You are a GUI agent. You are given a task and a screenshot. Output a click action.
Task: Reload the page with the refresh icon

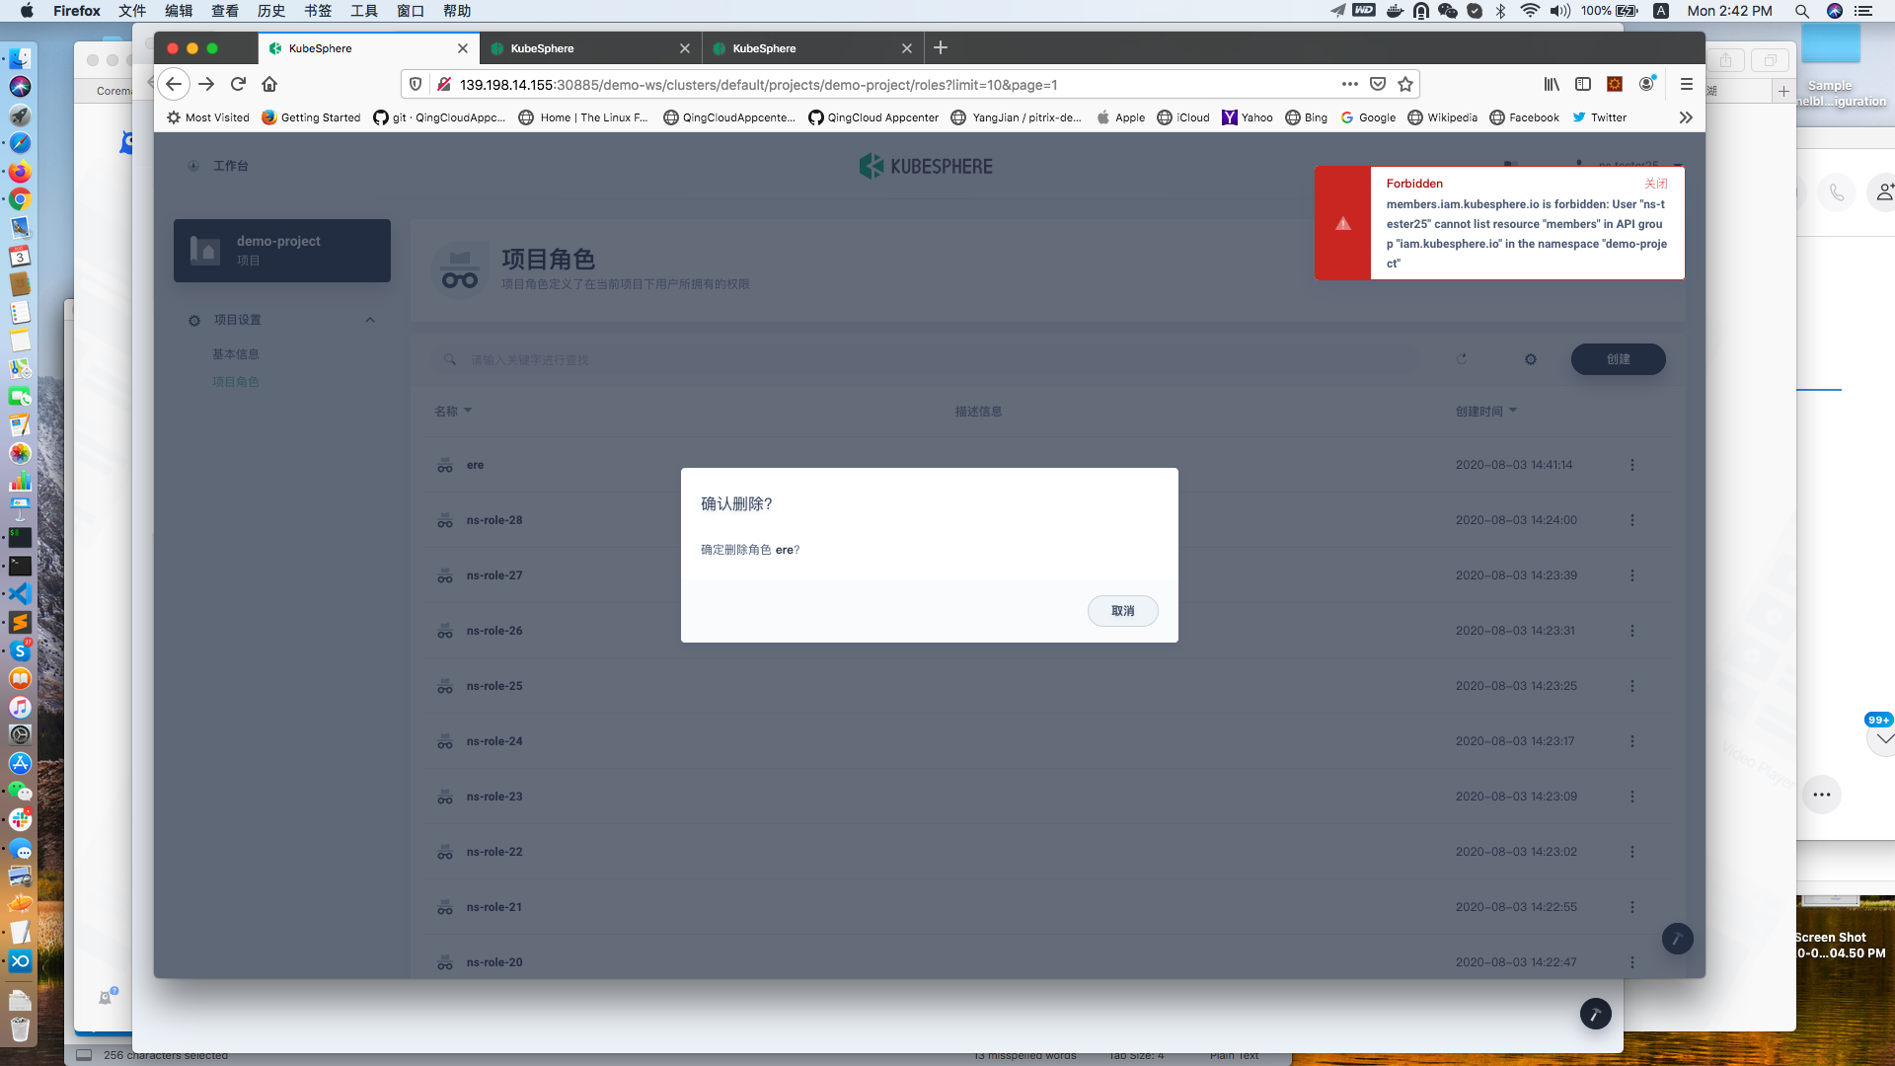[x=238, y=84]
